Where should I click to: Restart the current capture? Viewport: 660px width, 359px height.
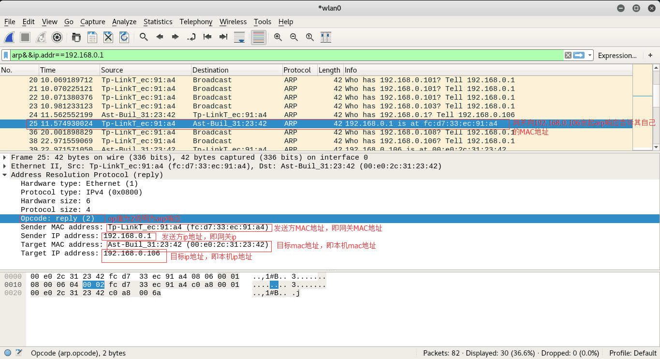click(41, 37)
